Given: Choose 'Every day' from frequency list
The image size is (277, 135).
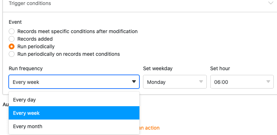Looking at the screenshot, I should [74, 100].
